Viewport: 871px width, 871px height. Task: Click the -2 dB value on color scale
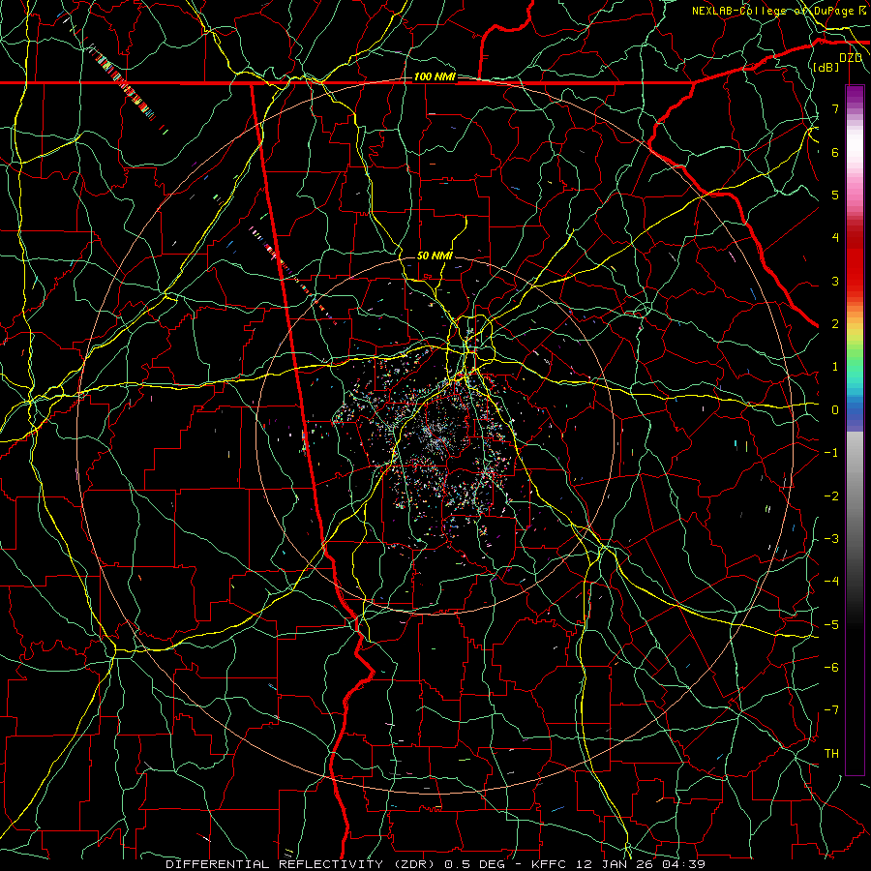(831, 496)
